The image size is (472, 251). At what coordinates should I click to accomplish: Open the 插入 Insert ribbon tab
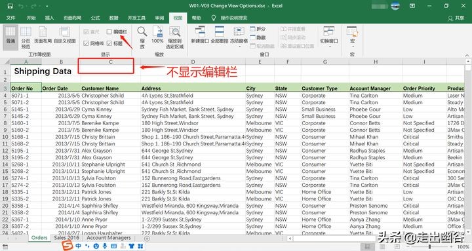click(50, 18)
